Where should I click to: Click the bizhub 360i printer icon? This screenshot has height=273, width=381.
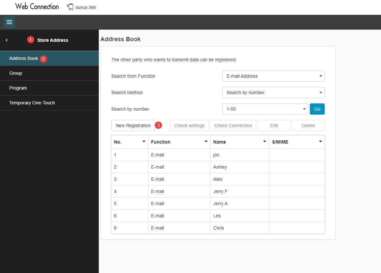click(x=70, y=7)
